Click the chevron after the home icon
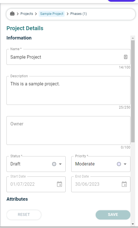The height and width of the screenshot is (228, 138). point(18,14)
